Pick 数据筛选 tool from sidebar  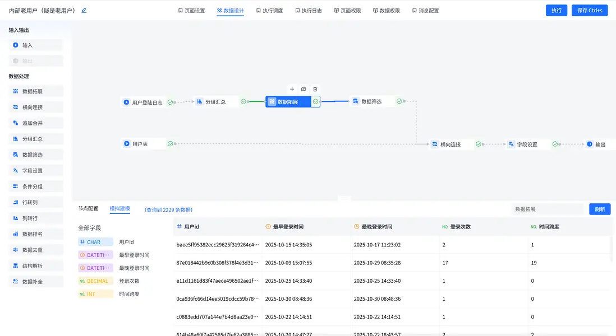36,155
